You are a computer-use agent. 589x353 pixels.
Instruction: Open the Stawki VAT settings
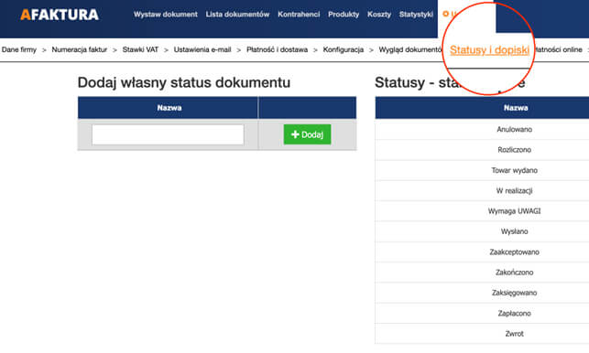pos(140,49)
